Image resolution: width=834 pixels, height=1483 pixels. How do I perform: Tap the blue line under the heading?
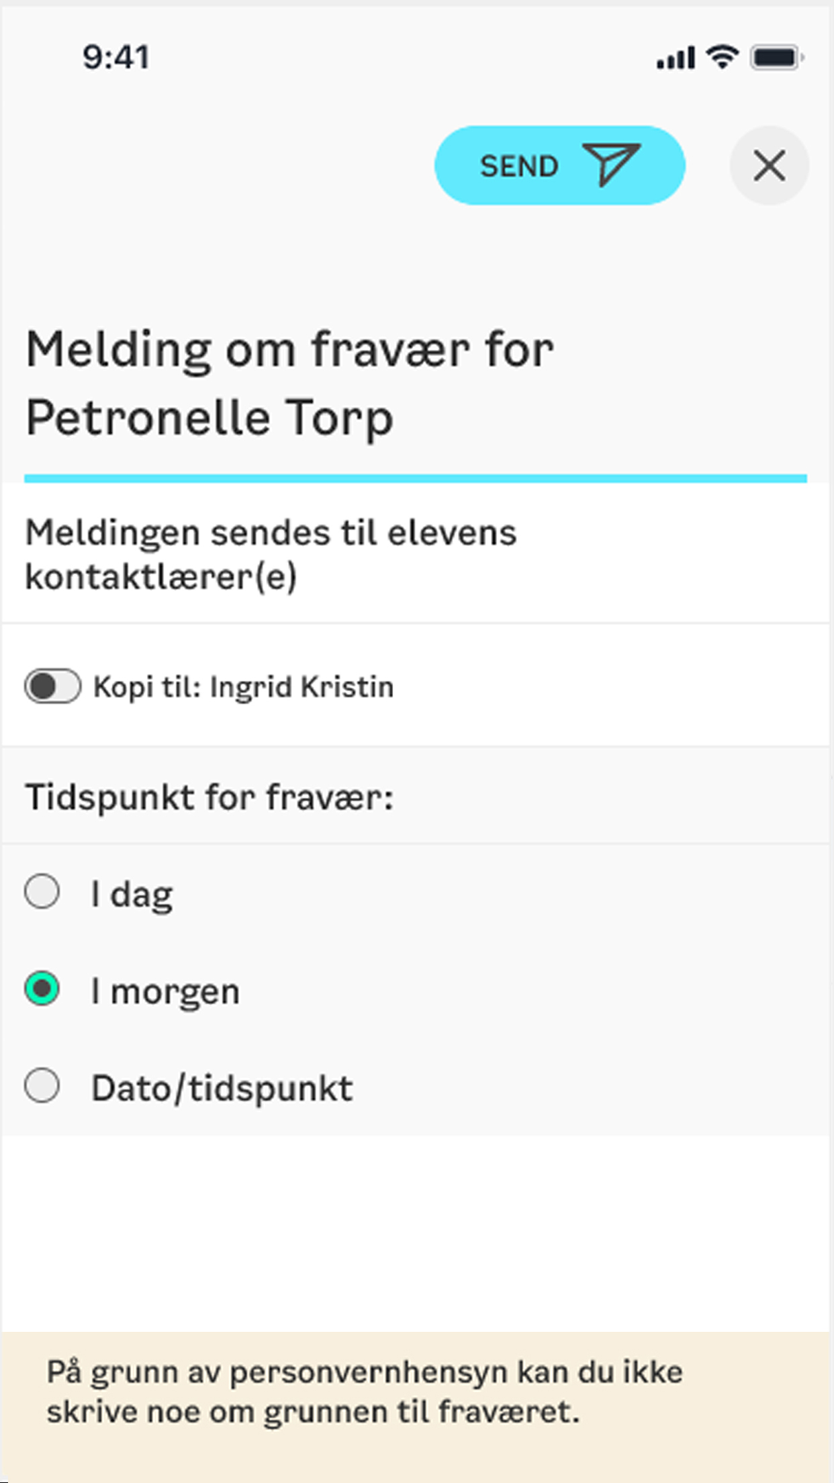tap(416, 478)
